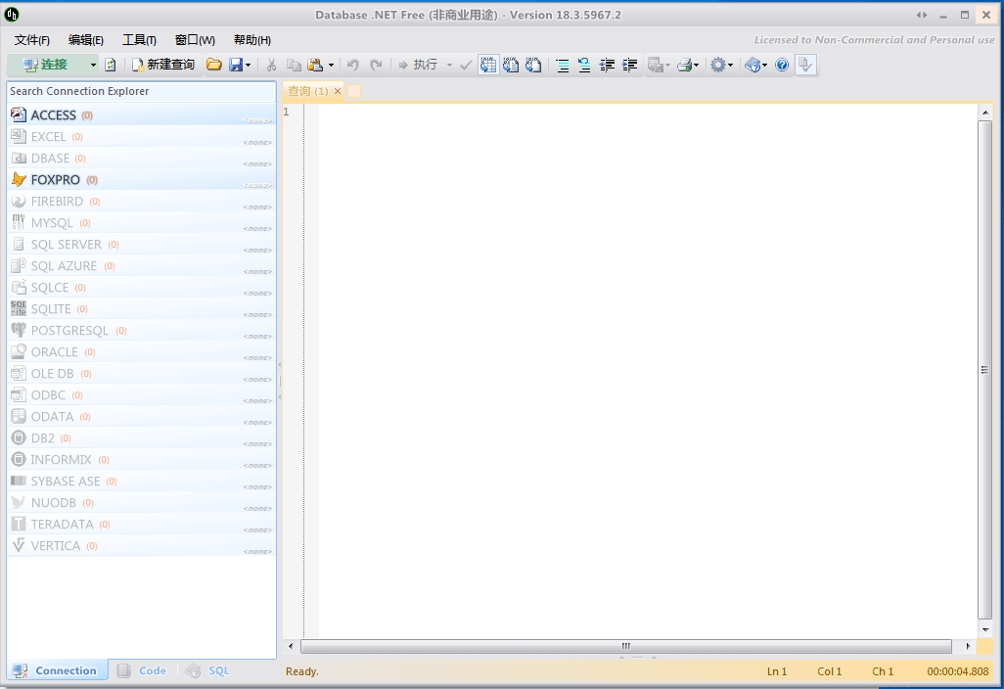
Task: Click the settings gear icon
Action: point(716,65)
